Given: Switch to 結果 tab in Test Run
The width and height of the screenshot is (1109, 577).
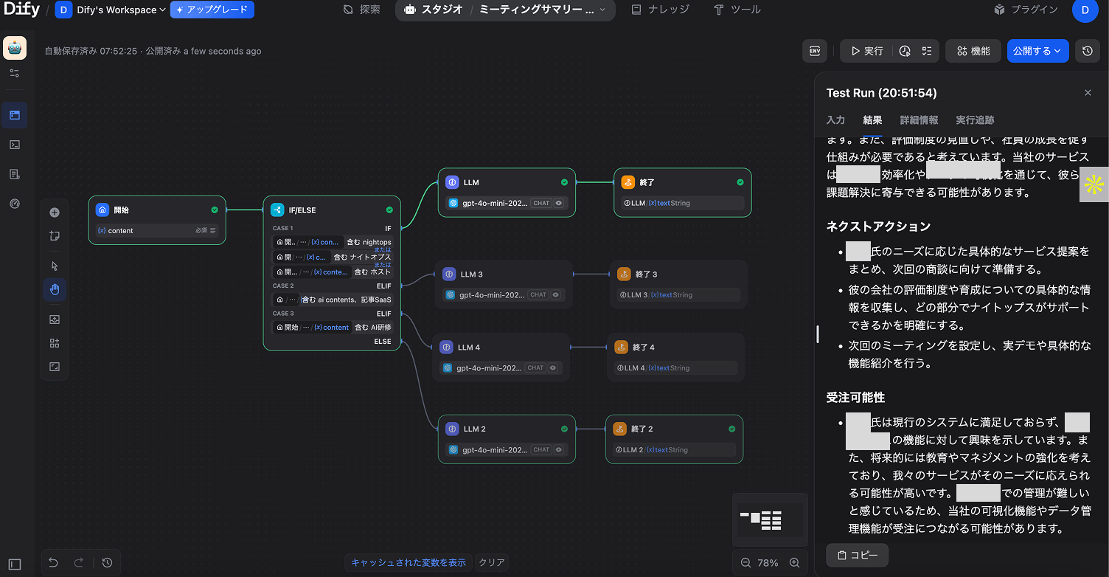Looking at the screenshot, I should tap(872, 120).
